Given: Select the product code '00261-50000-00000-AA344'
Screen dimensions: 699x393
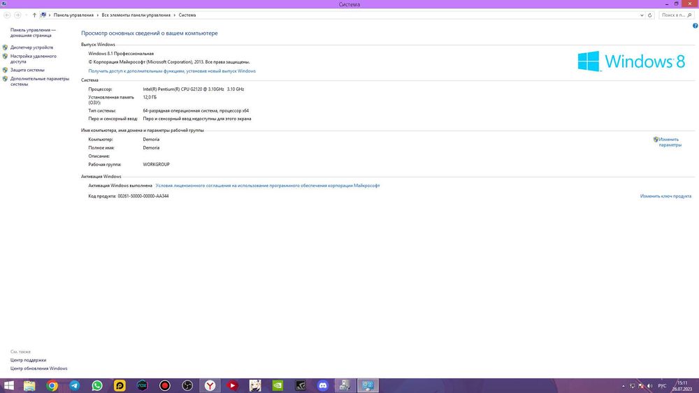Looking at the screenshot, I should (x=143, y=196).
